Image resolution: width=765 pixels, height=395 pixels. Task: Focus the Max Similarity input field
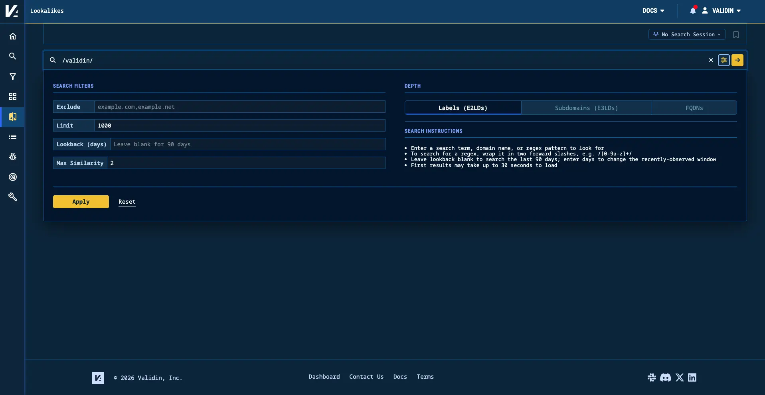click(x=246, y=163)
